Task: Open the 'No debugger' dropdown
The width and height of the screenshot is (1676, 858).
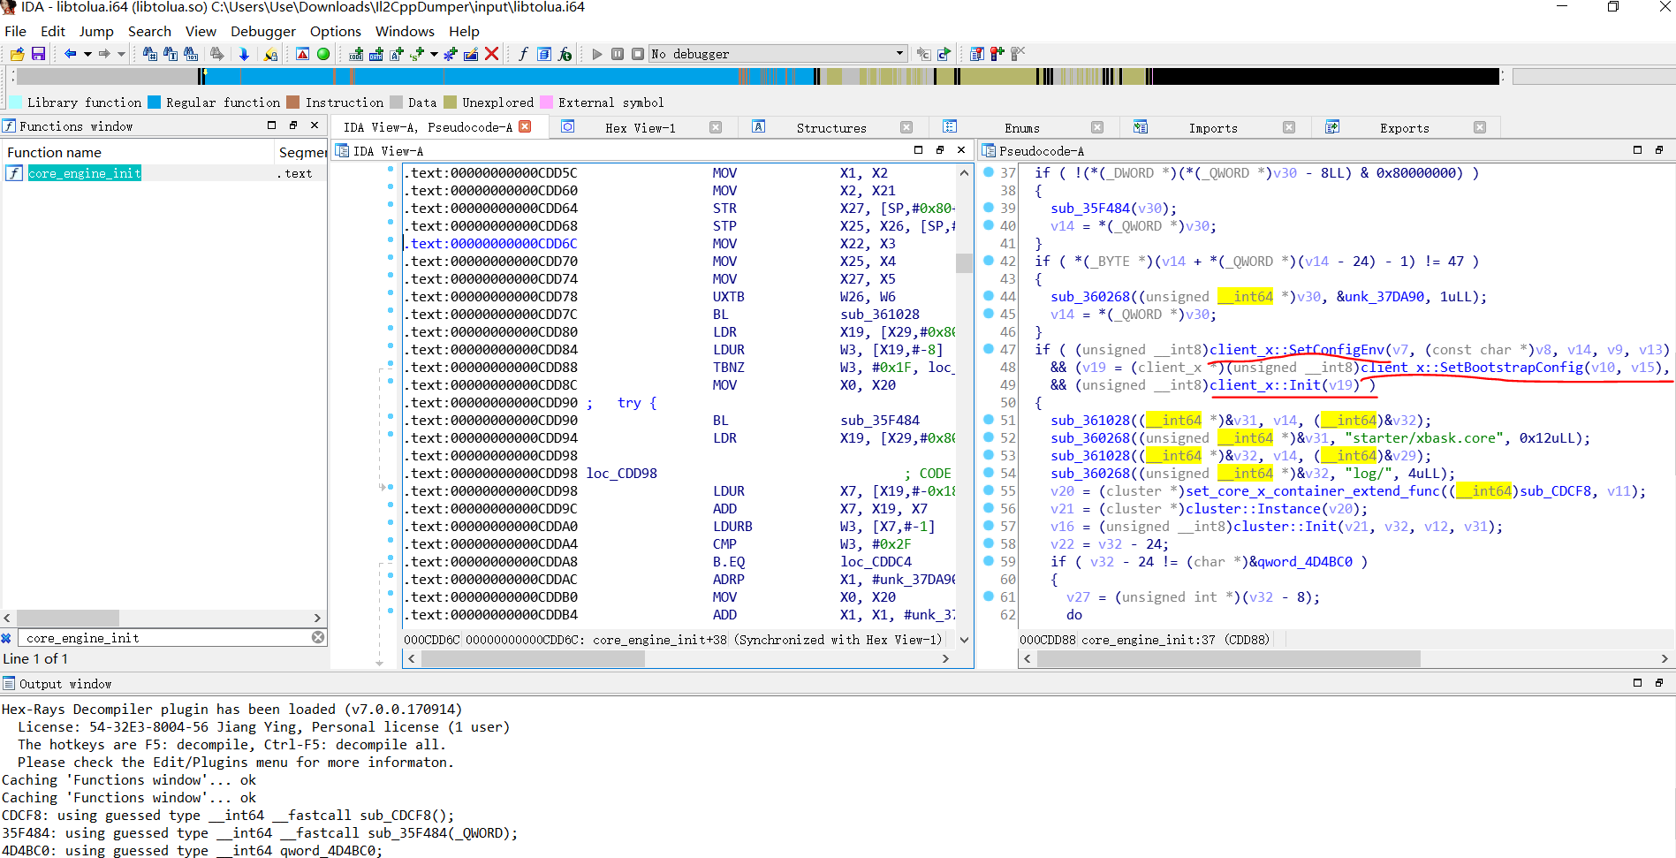Action: tap(899, 54)
